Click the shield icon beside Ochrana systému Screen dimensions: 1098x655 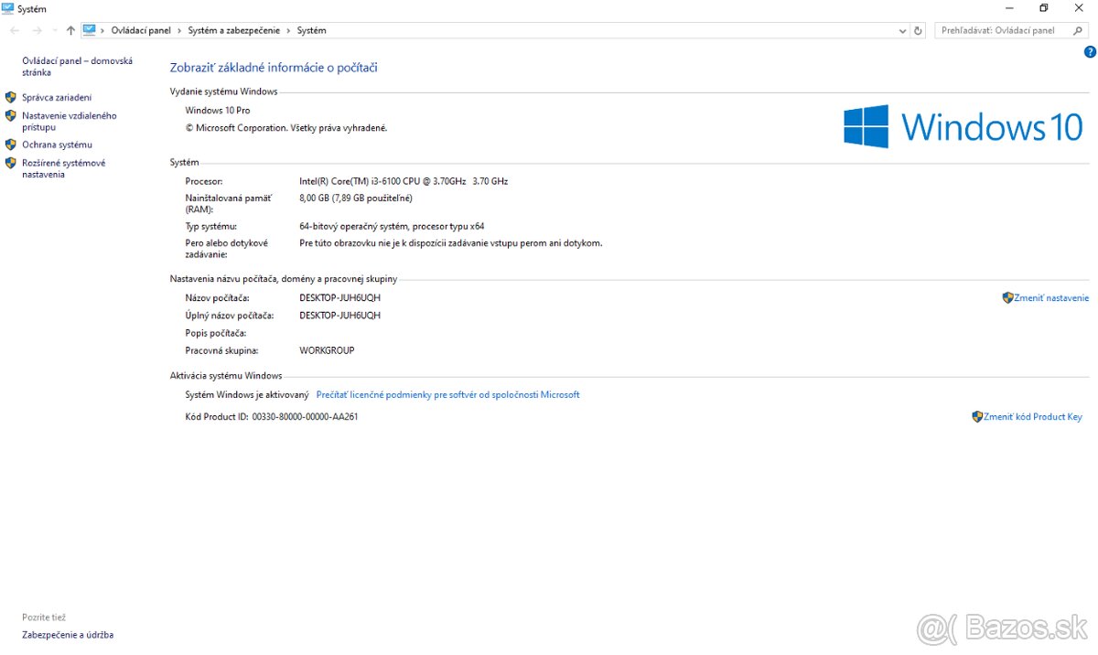click(x=11, y=145)
